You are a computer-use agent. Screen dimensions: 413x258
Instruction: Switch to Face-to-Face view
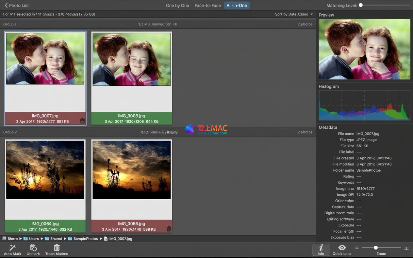(x=208, y=6)
